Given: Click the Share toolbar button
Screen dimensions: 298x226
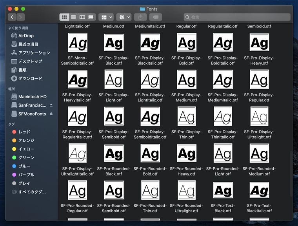Looking at the screenshot, I should (140, 17).
